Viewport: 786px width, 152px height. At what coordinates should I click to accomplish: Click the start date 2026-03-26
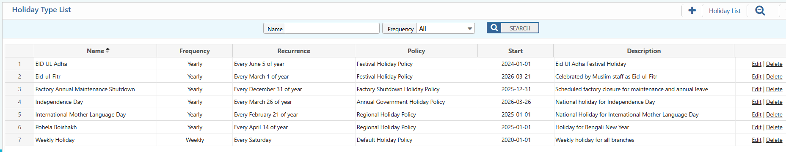516,102
